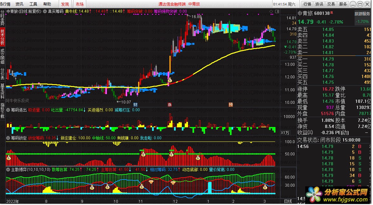Click the 筹码锁定 indicator name
Screen dimensions: 373x205
[x=19, y=138]
